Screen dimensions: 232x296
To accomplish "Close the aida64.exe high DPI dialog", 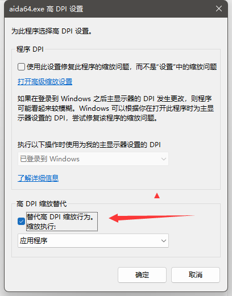I will click(x=219, y=9).
